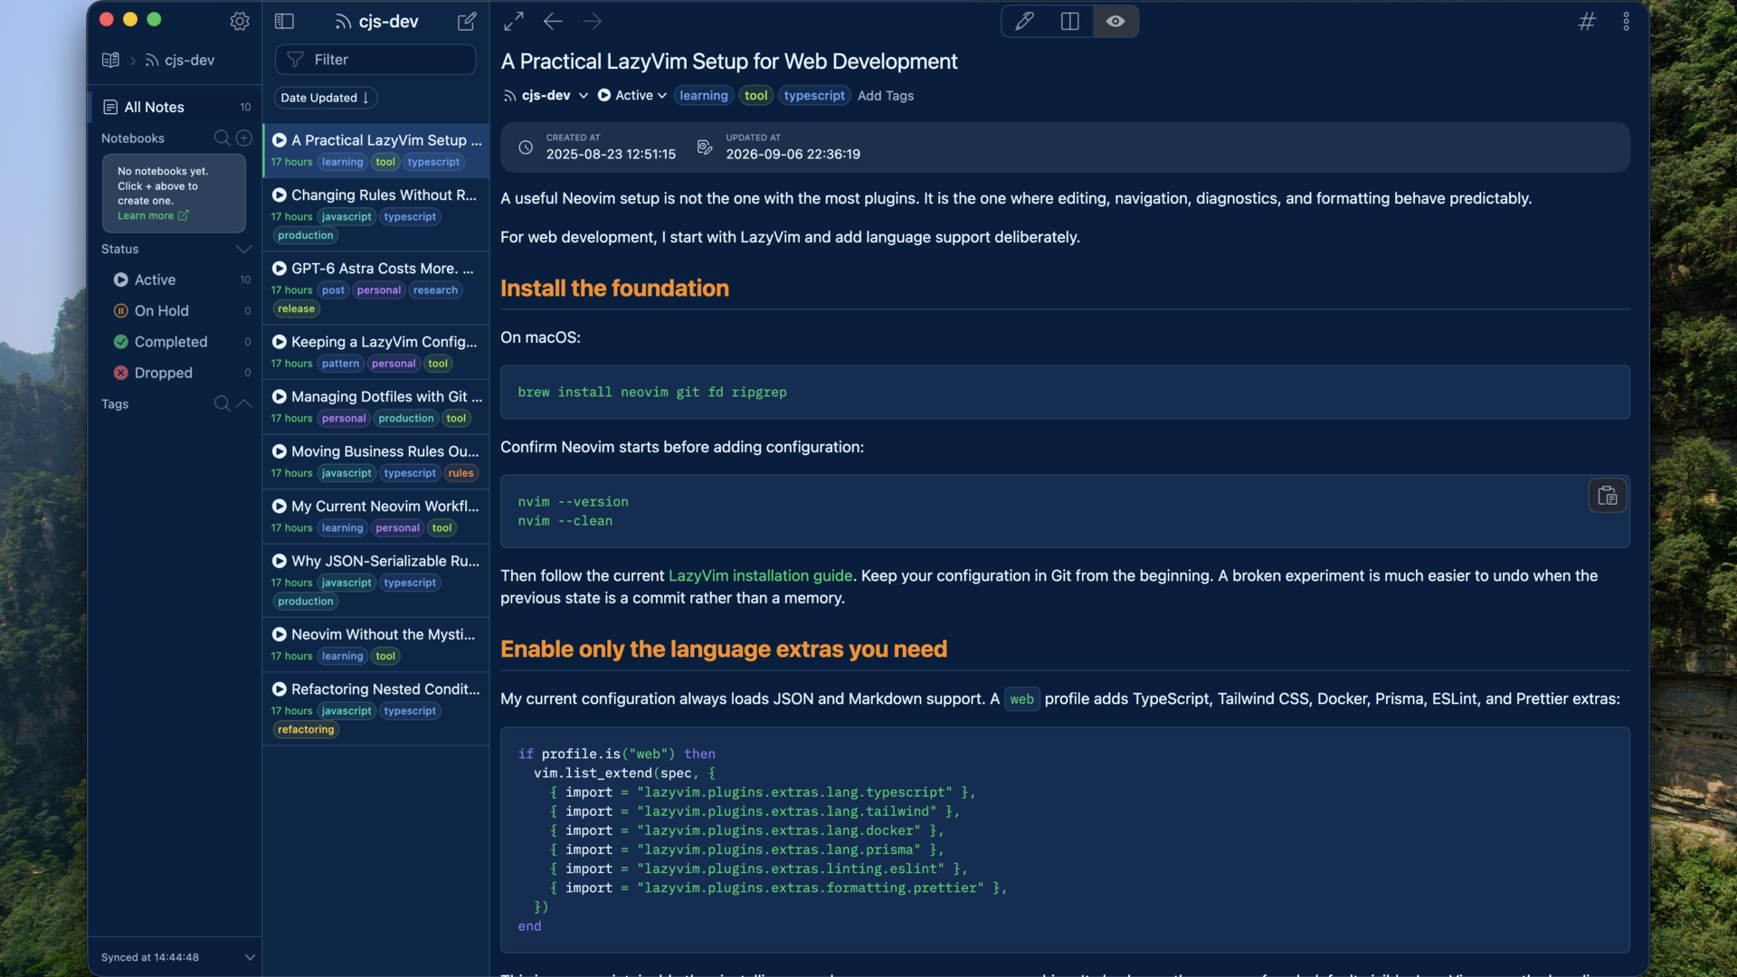Switch to preview mode with the eye icon
Screen dimensions: 1737x977
pos(1115,21)
